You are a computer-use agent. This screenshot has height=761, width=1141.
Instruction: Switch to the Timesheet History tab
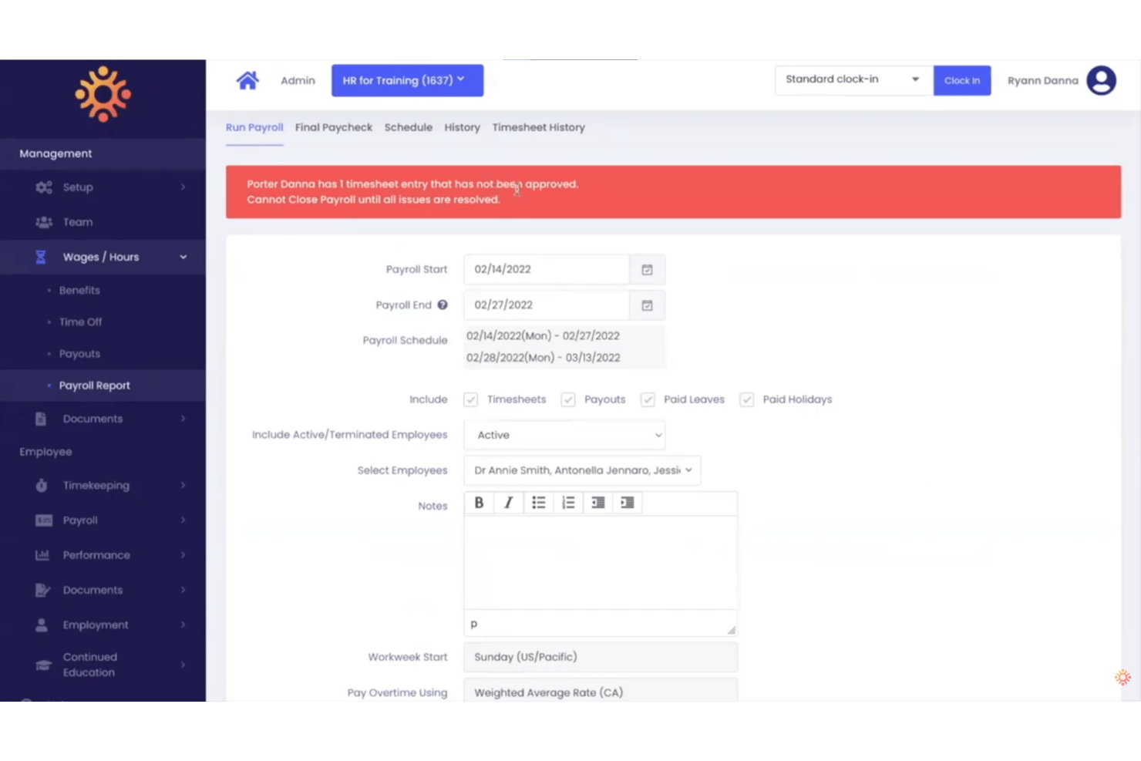click(x=538, y=127)
